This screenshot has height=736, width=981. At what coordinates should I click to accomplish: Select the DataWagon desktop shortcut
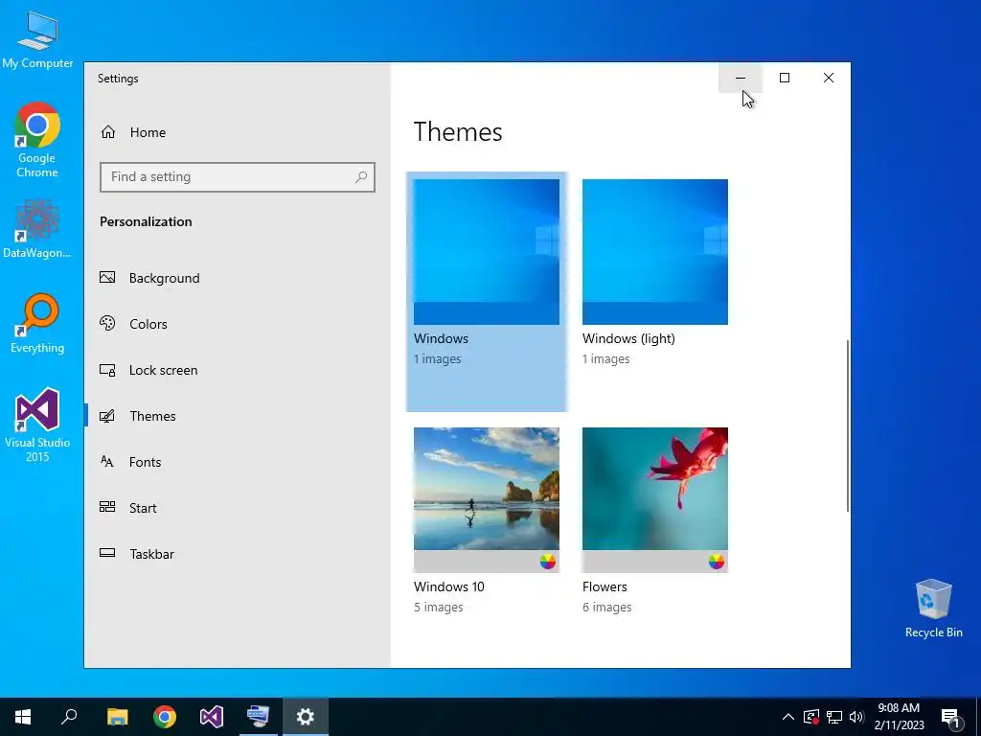[x=37, y=229]
